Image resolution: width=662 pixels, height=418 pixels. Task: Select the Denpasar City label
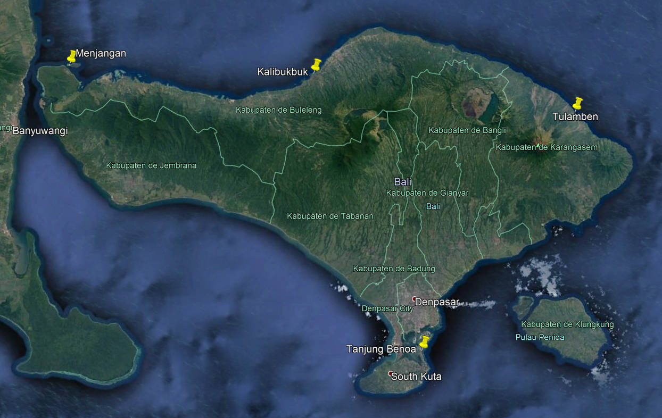pos(387,308)
